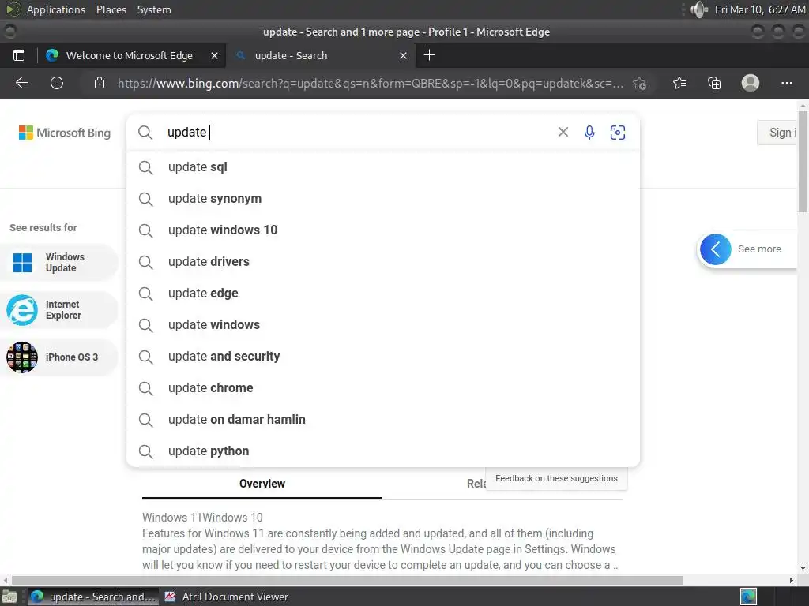The width and height of the screenshot is (809, 606).
Task: Go back with the browser back arrow
Action: coord(22,83)
